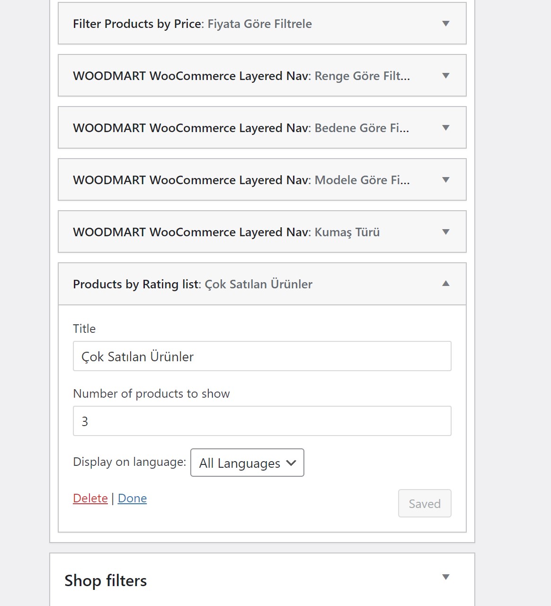Expand the Renge Göre Filt... widget arrow
The width and height of the screenshot is (551, 606).
click(445, 76)
